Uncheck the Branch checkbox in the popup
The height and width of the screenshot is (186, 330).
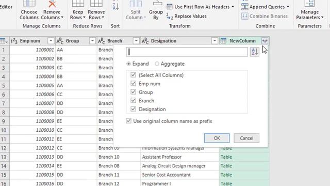(133, 100)
